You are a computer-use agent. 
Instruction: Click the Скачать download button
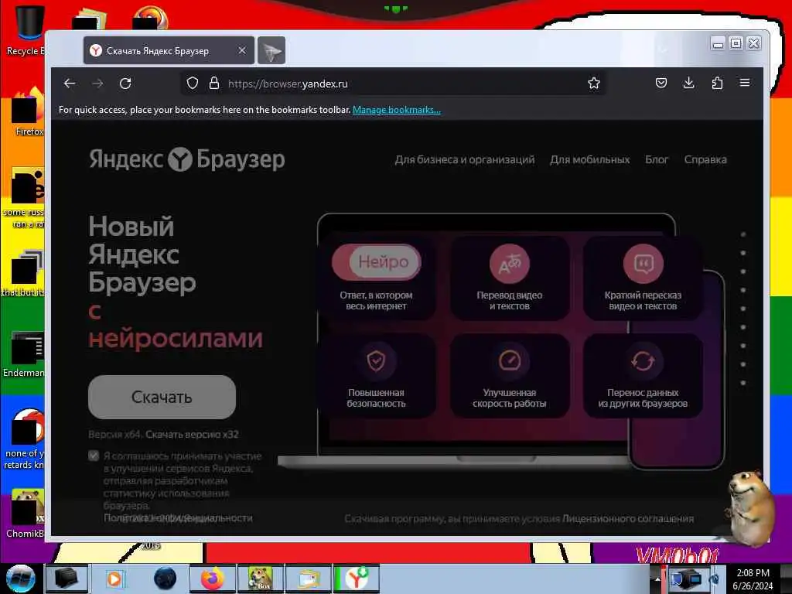(162, 397)
